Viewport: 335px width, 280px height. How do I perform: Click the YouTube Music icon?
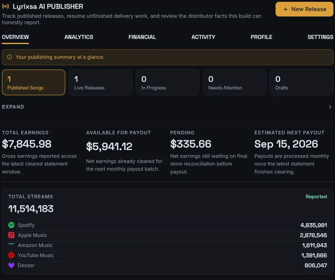(x=11, y=255)
